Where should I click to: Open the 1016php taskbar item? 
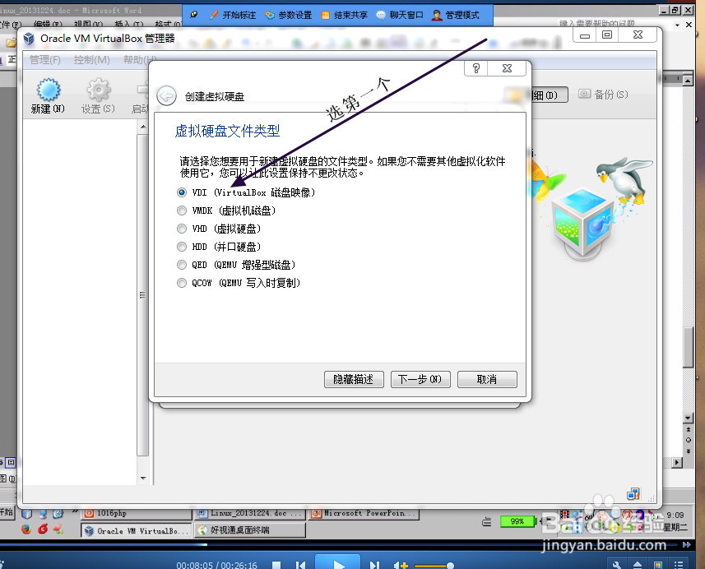(137, 513)
